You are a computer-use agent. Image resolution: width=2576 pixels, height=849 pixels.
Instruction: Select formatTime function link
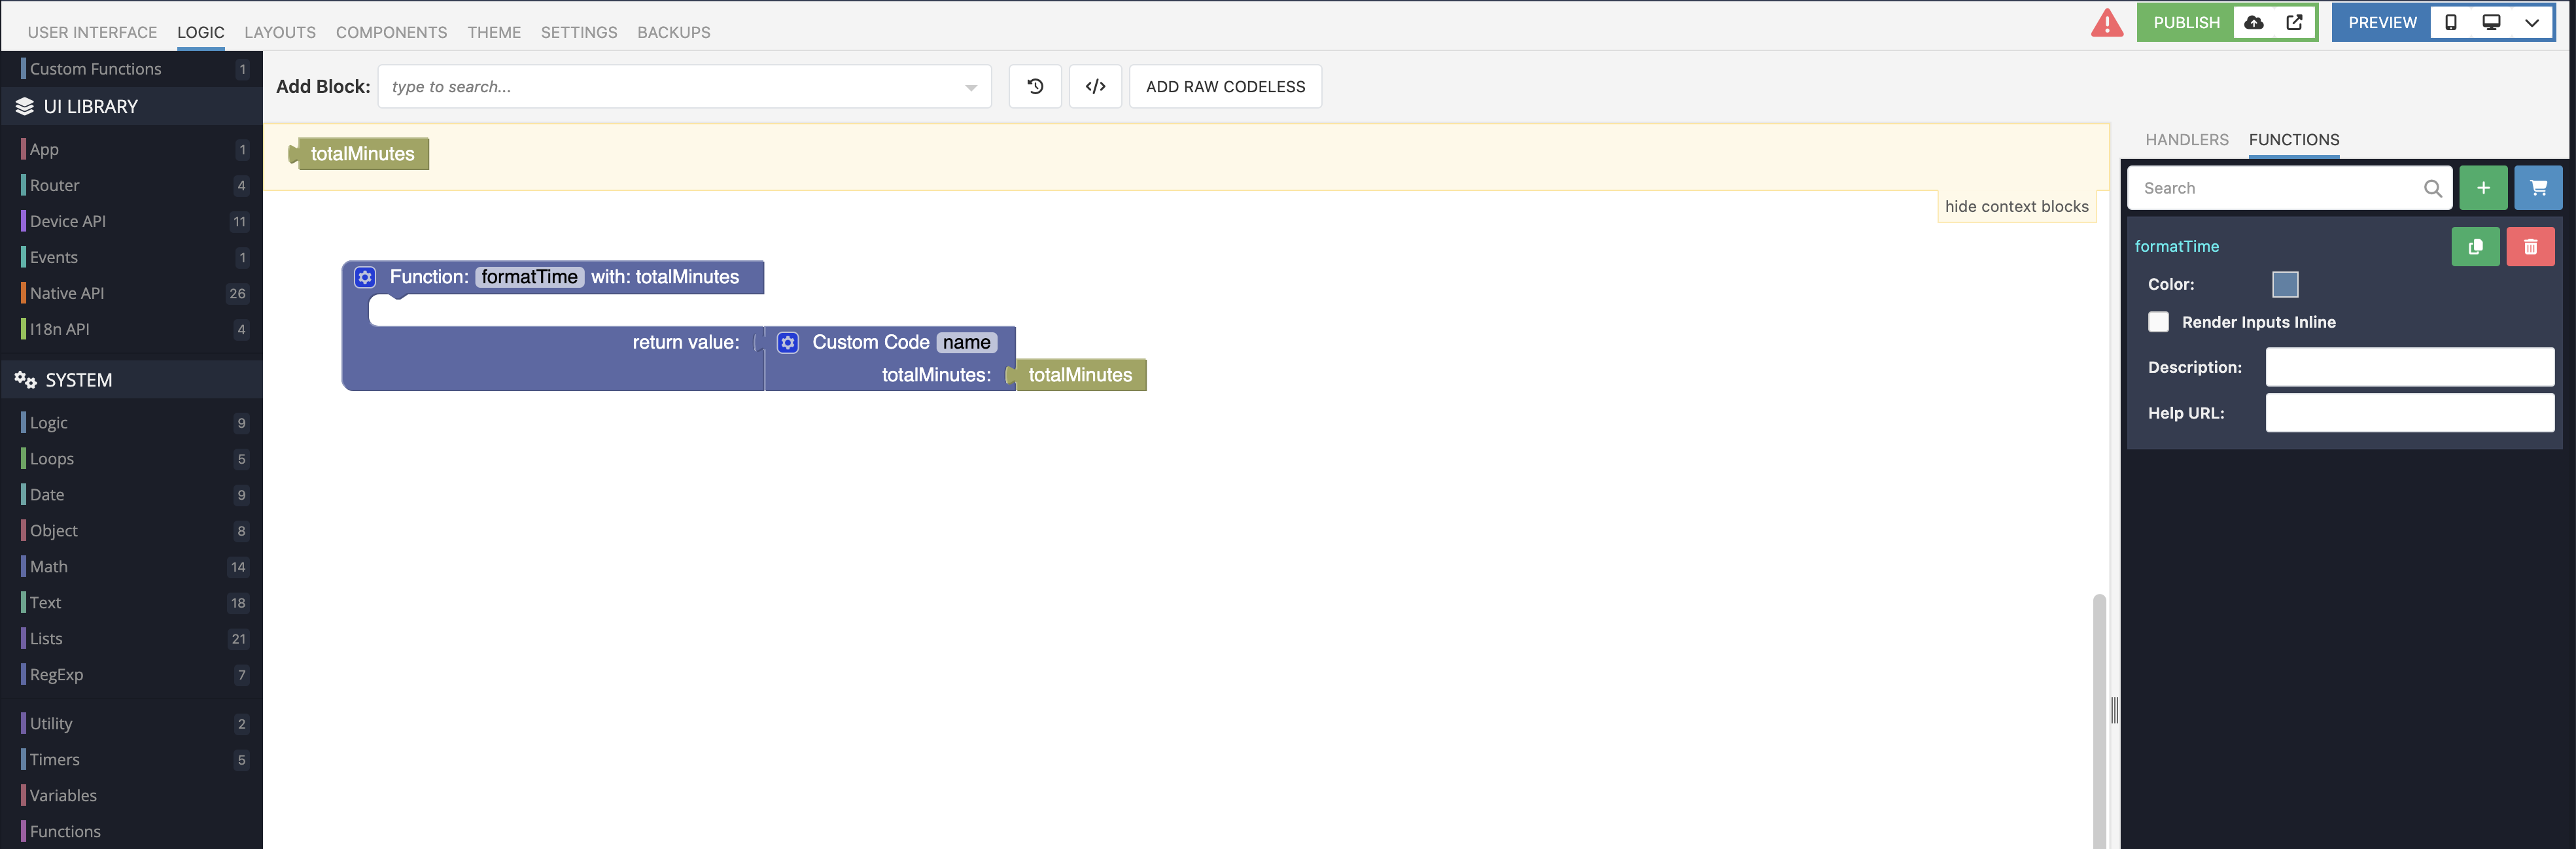click(x=2176, y=247)
